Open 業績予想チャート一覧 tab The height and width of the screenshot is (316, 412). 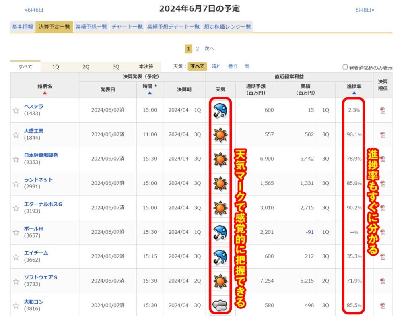click(x=173, y=27)
